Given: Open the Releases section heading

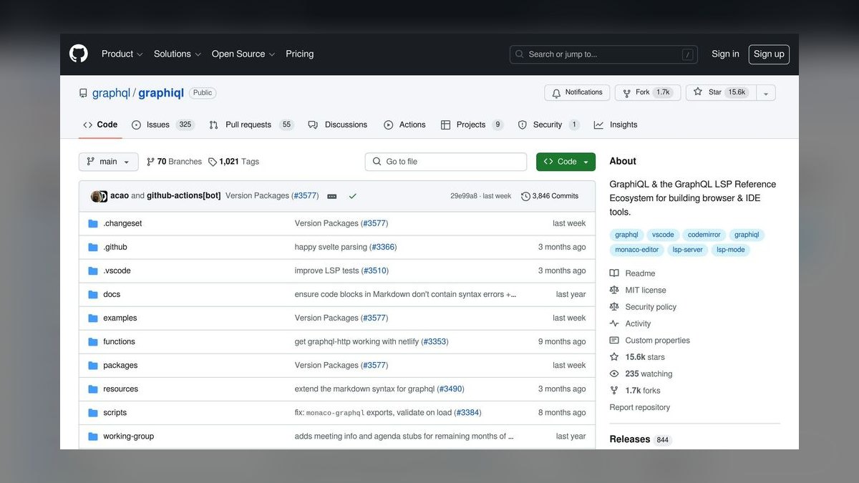Looking at the screenshot, I should 630,439.
